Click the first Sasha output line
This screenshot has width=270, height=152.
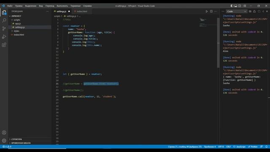(226, 25)
